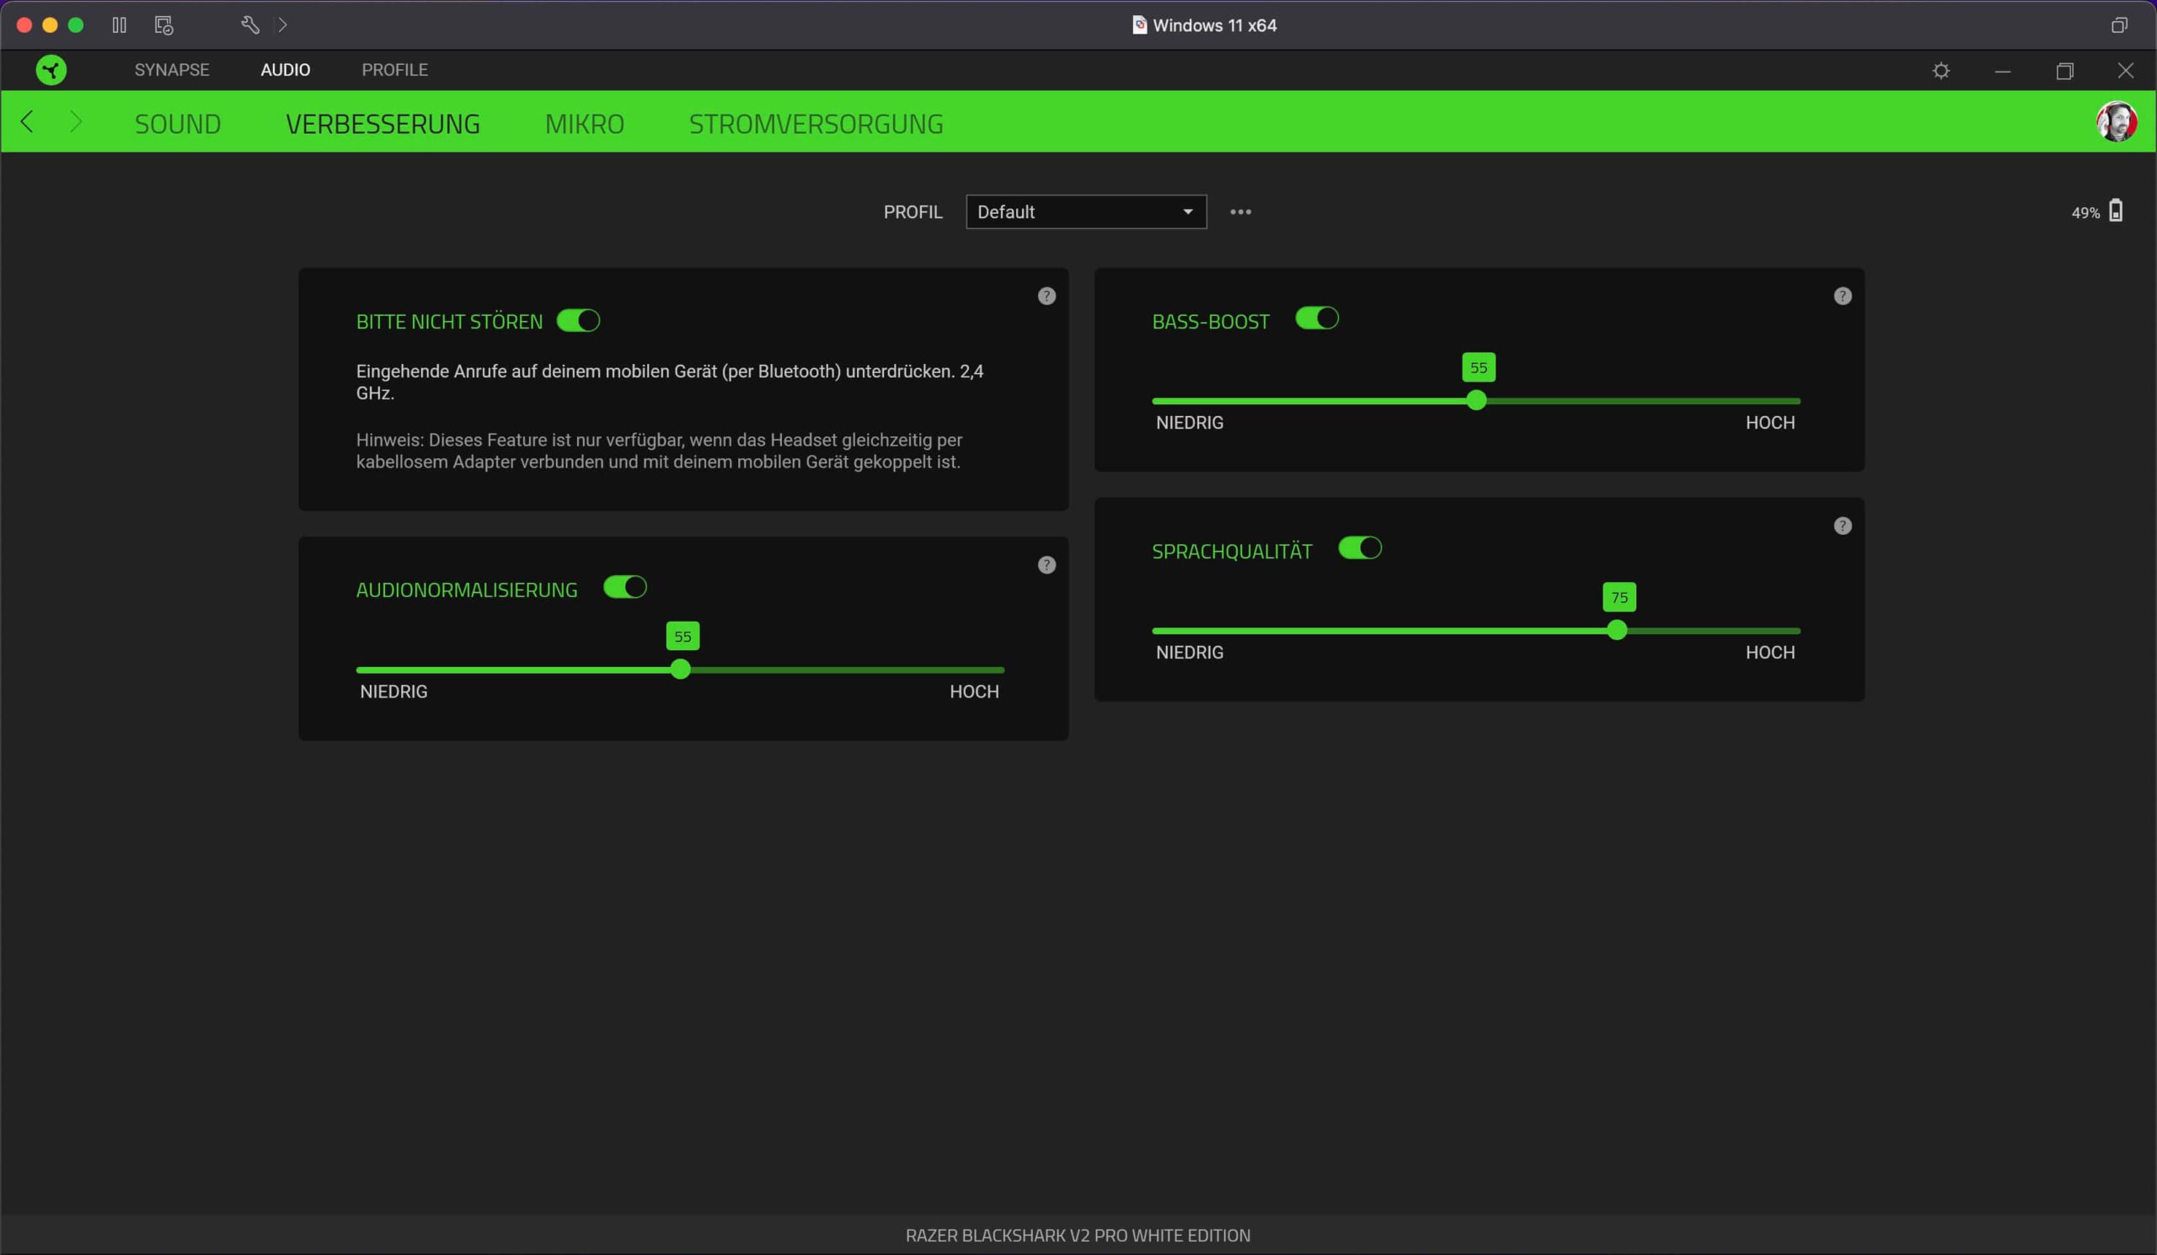Open help for Bitte Nicht Stören
This screenshot has height=1255, width=2157.
1046,296
